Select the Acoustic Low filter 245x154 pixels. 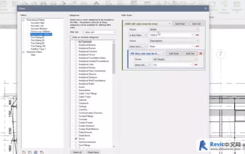pyautogui.click(x=37, y=26)
